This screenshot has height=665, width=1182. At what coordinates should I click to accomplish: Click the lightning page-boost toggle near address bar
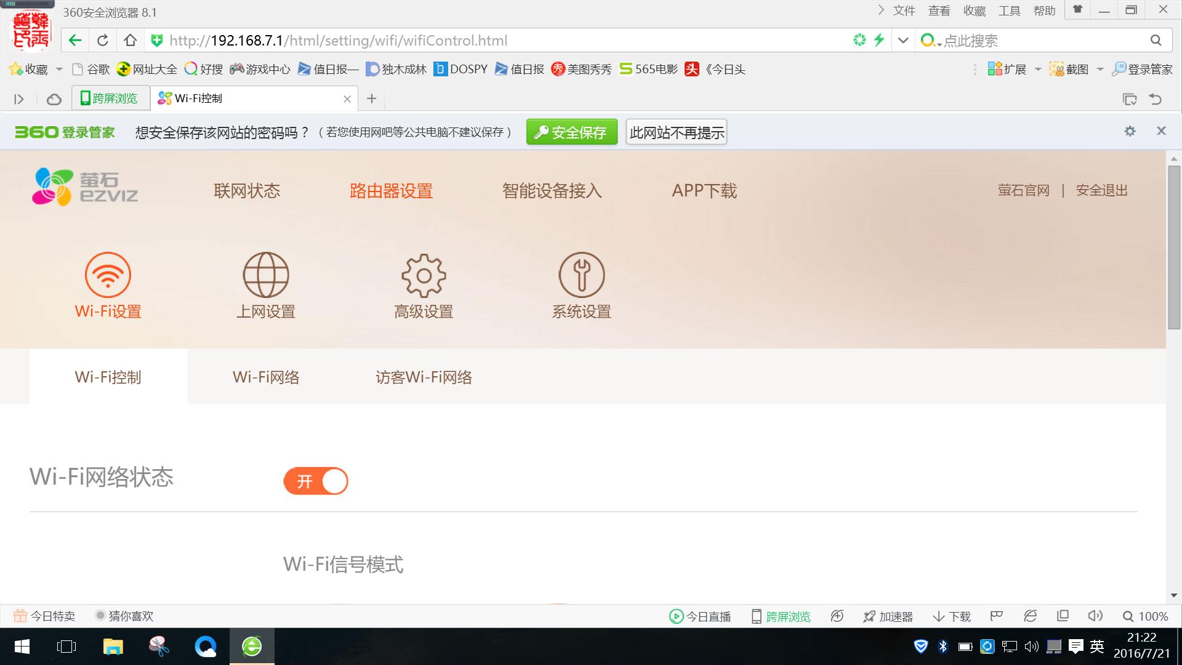[x=879, y=40]
